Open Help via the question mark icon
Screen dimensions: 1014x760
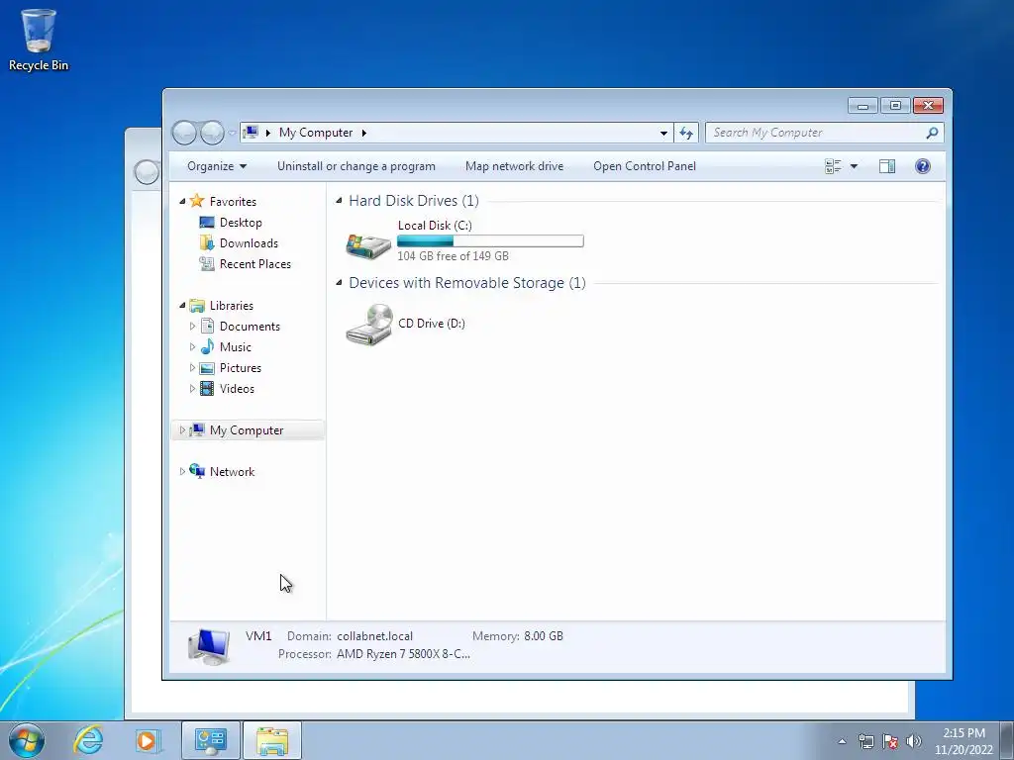[x=923, y=166]
